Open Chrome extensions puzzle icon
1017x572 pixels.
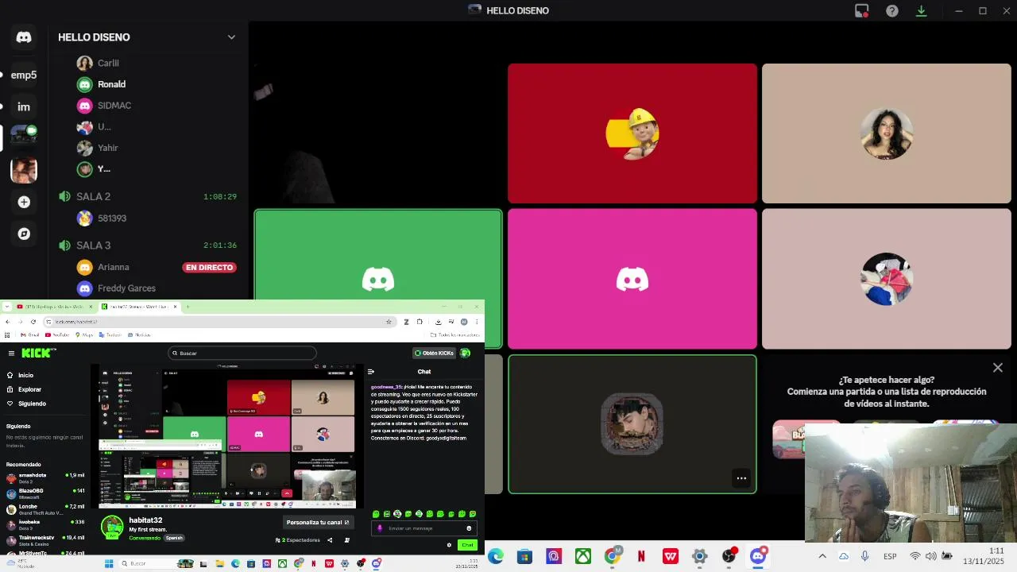click(x=420, y=322)
